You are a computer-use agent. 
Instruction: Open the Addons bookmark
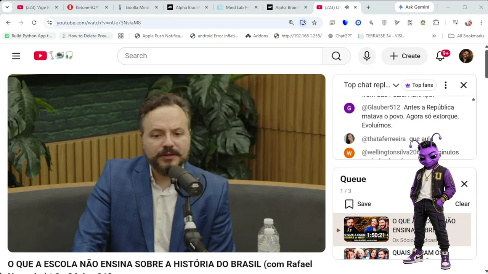[257, 36]
